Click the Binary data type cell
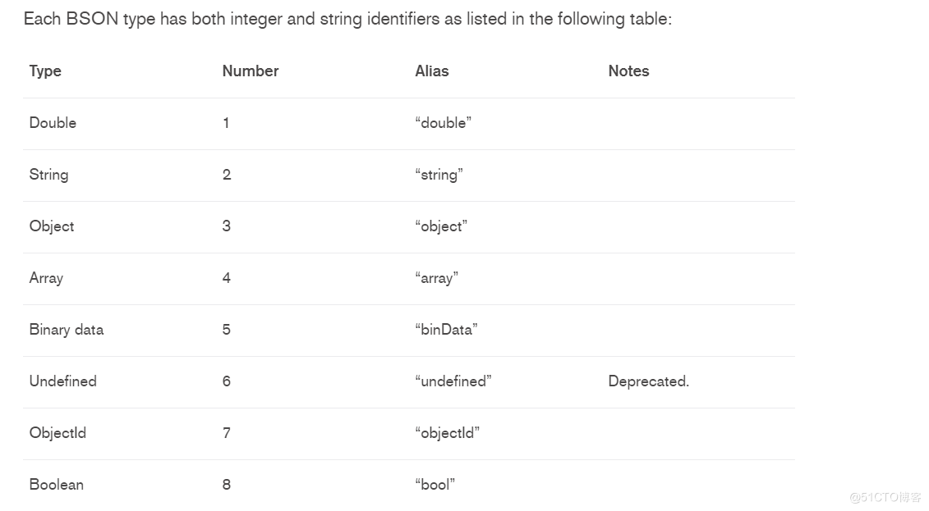Screen dimensions: 929x511 pos(67,330)
